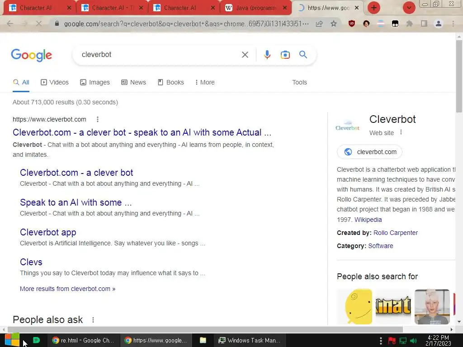Image resolution: width=463 pixels, height=347 pixels.
Task: Open Windows Task Manager from taskbar
Action: click(250, 340)
